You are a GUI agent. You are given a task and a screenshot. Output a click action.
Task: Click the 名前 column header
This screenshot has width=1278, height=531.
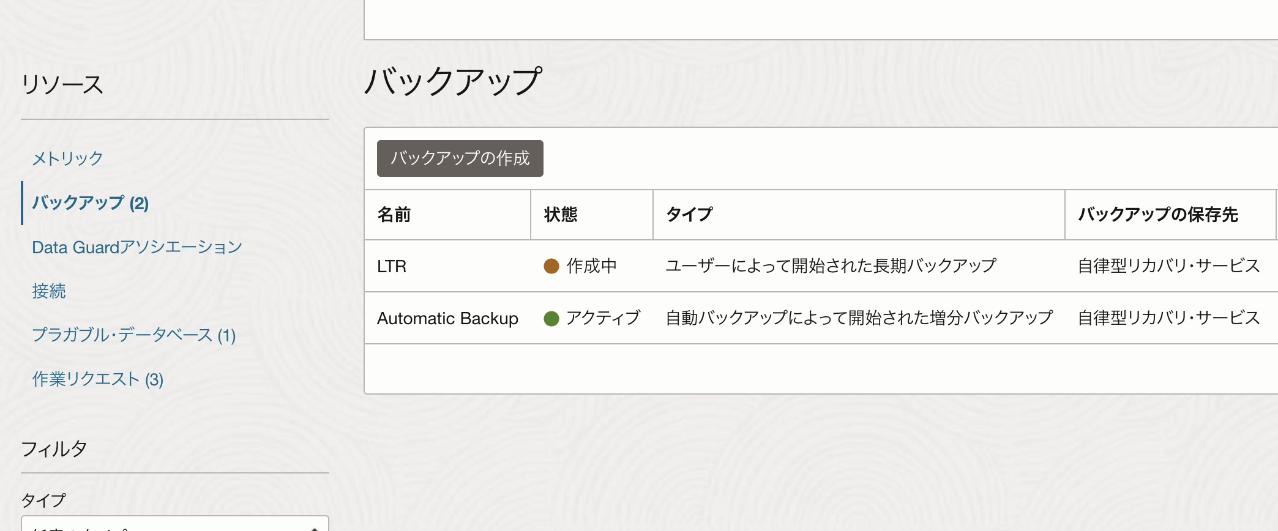click(x=394, y=215)
